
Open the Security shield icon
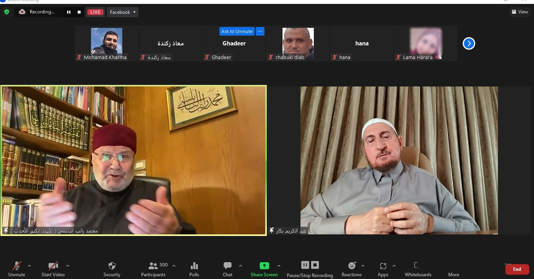[x=112, y=266]
